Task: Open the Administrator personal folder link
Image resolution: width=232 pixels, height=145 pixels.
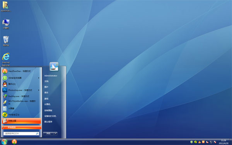Action: tap(51, 76)
